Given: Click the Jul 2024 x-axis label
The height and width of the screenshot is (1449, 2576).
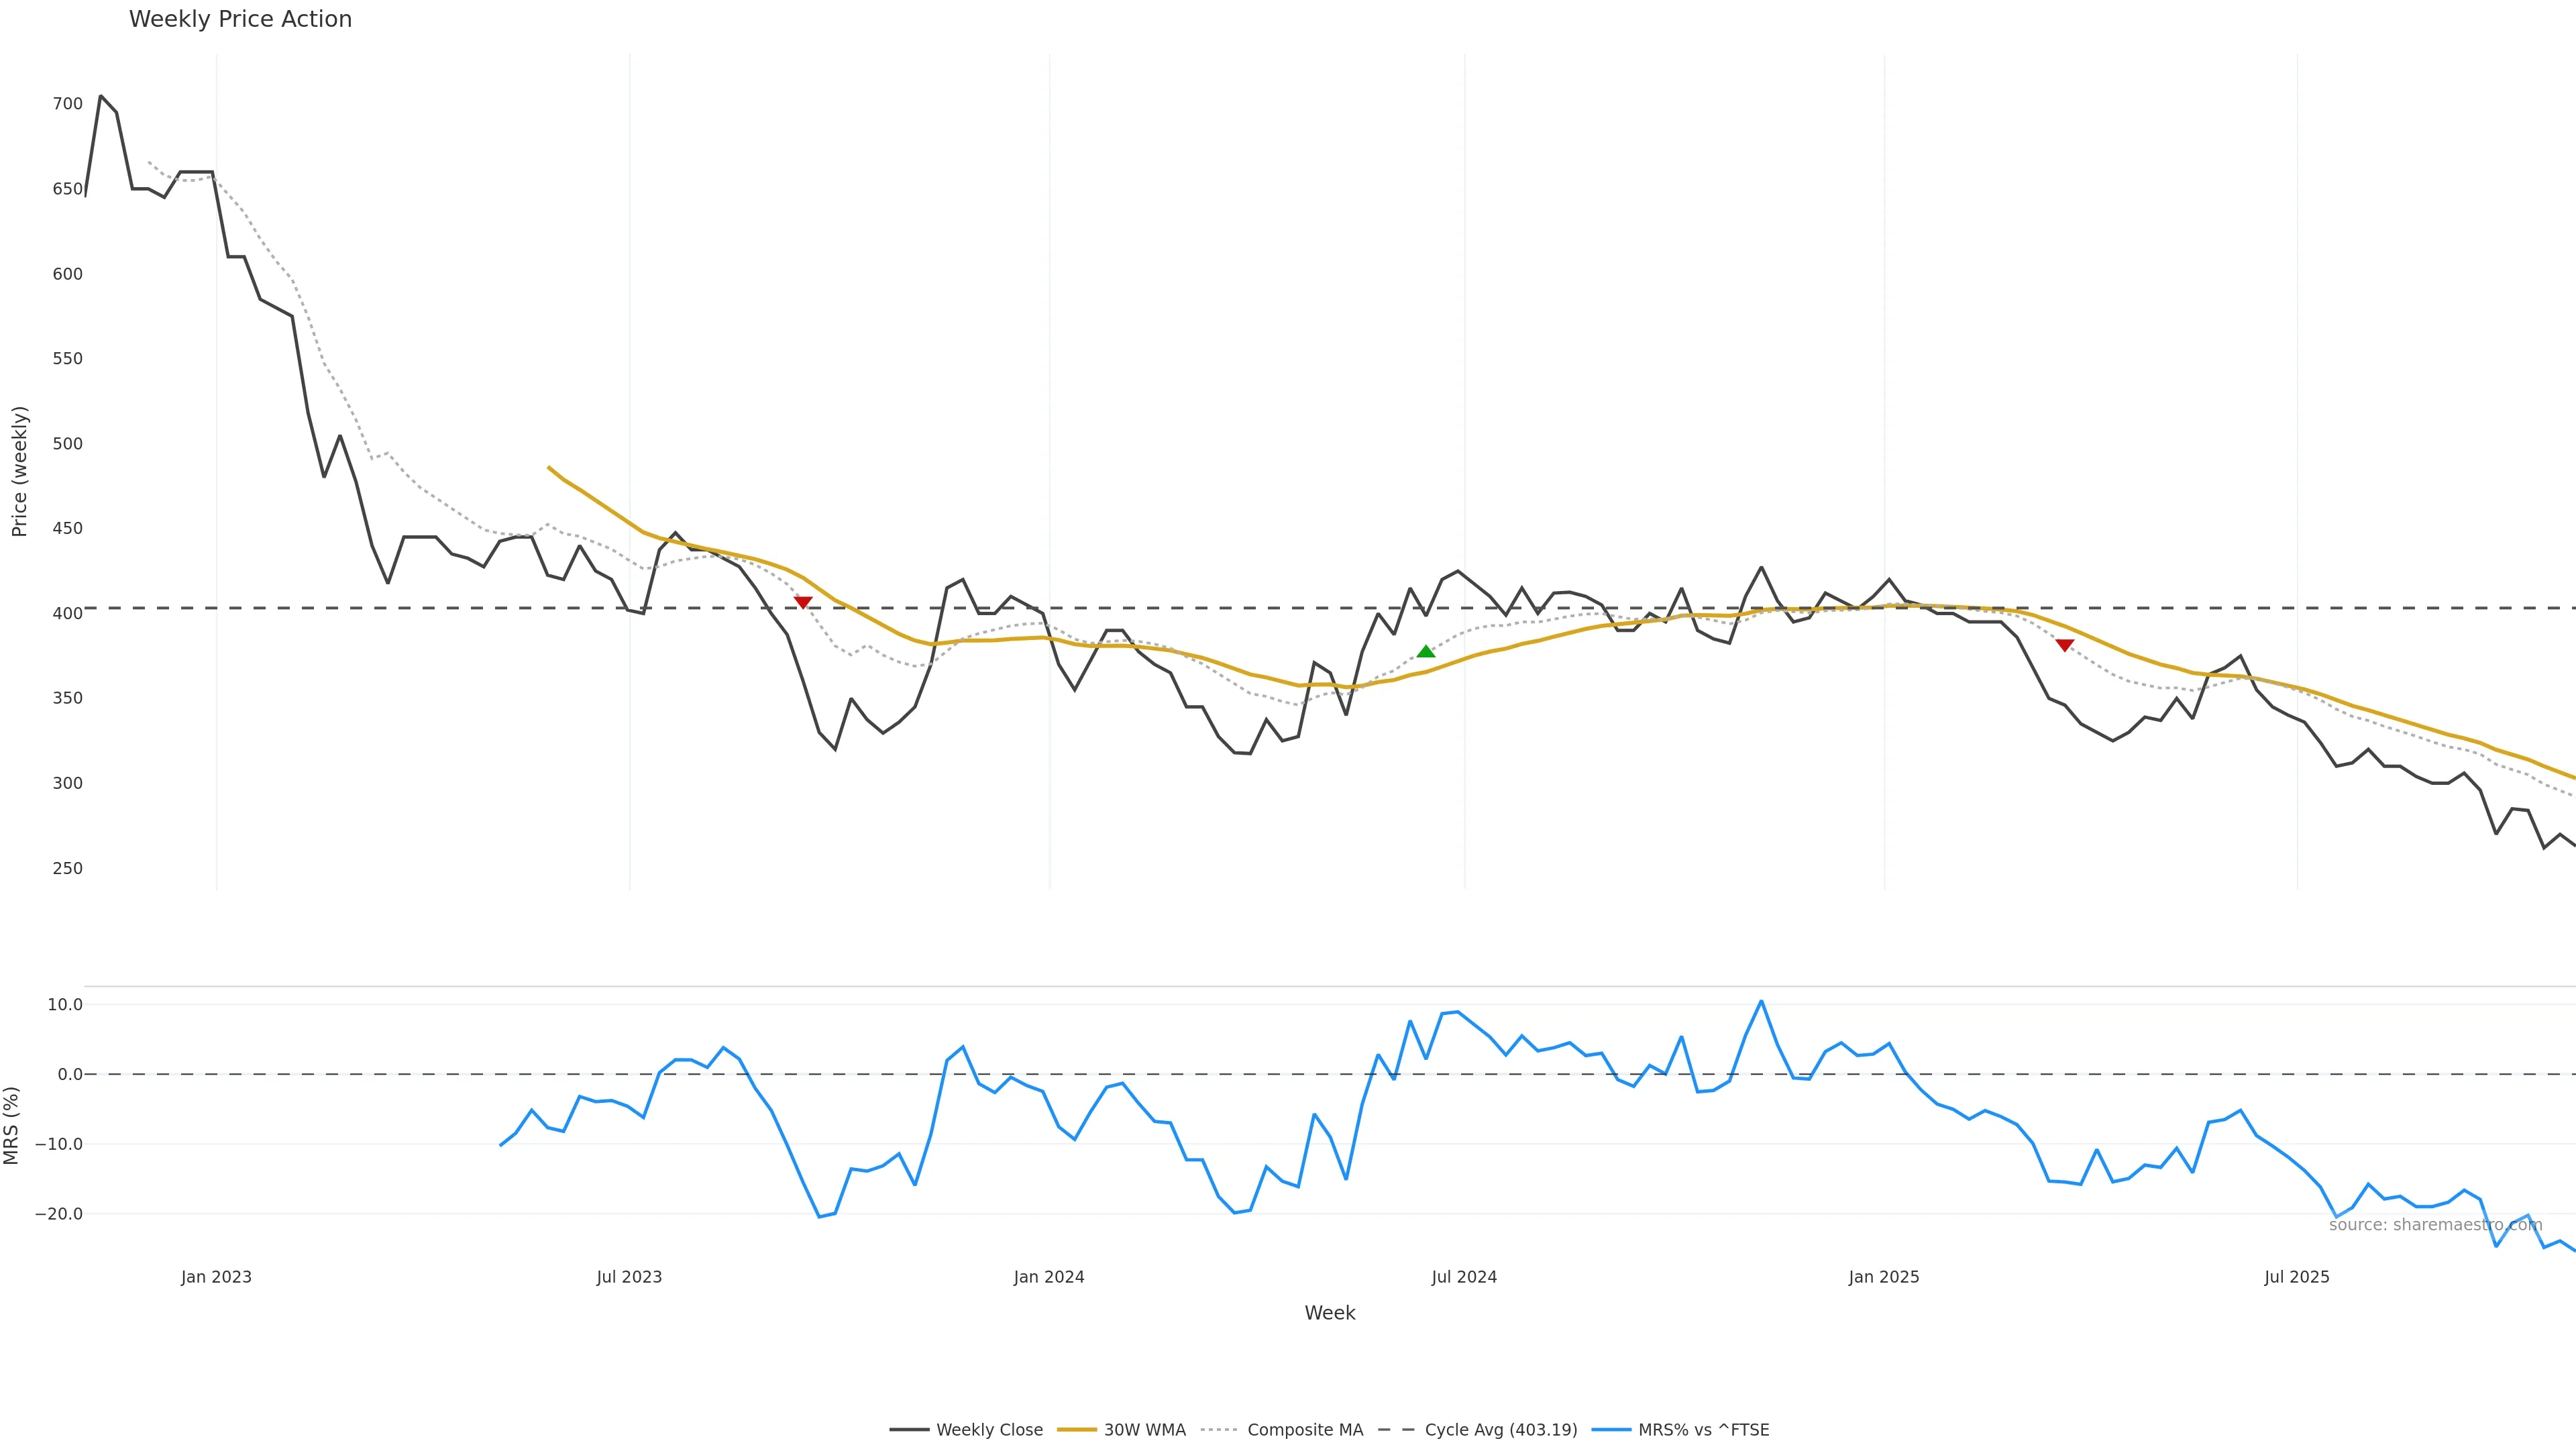Looking at the screenshot, I should (1464, 1277).
